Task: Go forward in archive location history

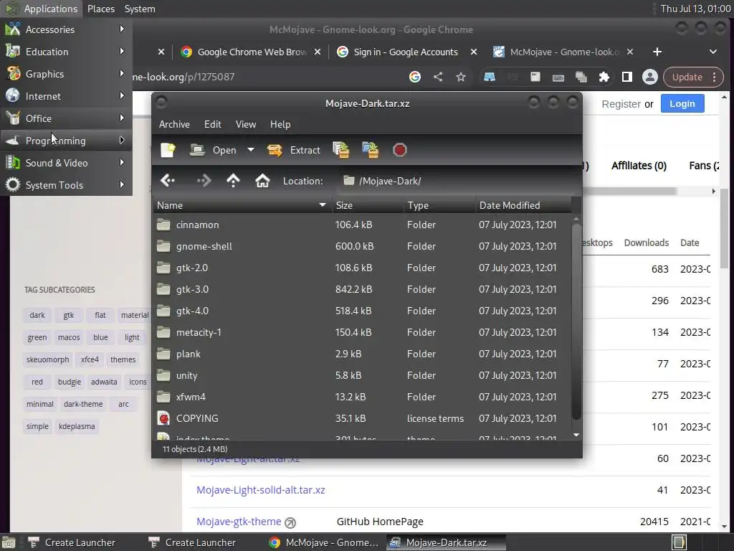Action: click(204, 180)
